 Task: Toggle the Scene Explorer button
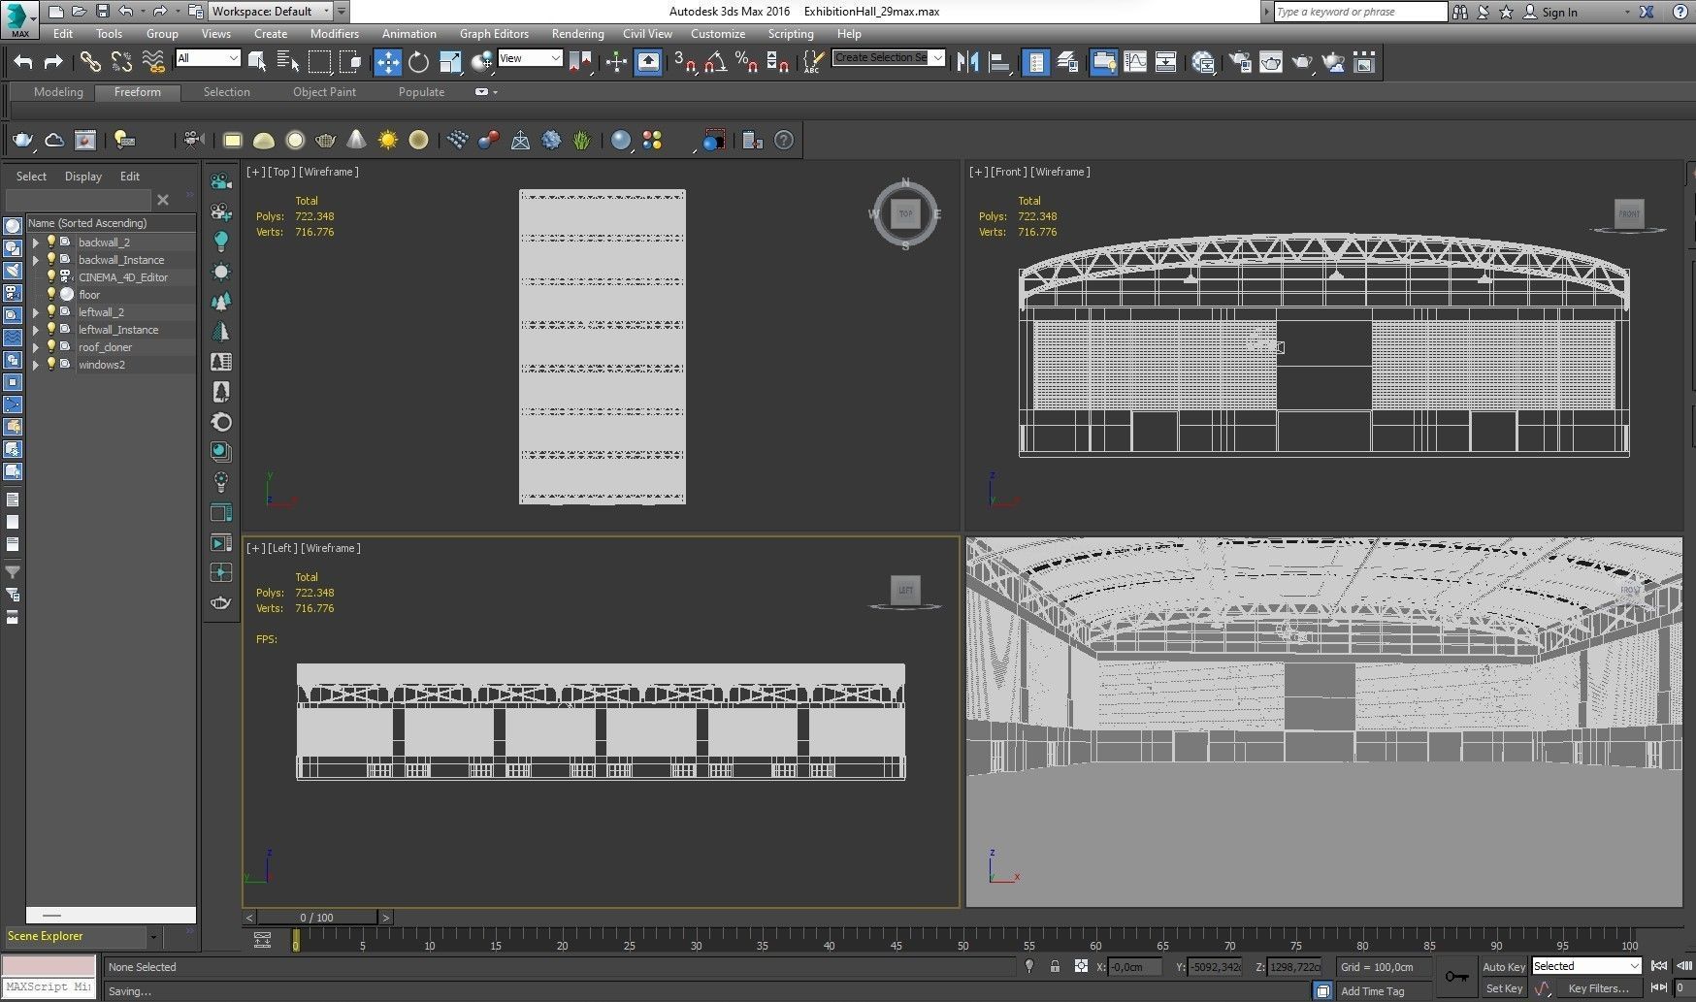pyautogui.click(x=1036, y=62)
